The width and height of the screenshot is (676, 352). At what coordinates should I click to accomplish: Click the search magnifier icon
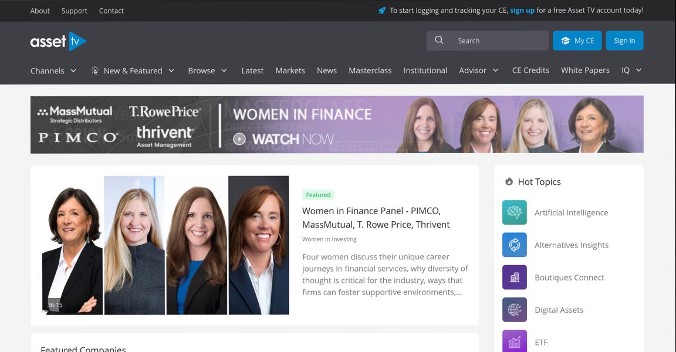(x=439, y=40)
